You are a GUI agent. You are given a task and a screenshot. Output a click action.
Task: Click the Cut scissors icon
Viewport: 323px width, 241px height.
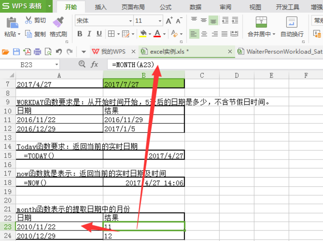pos(29,20)
